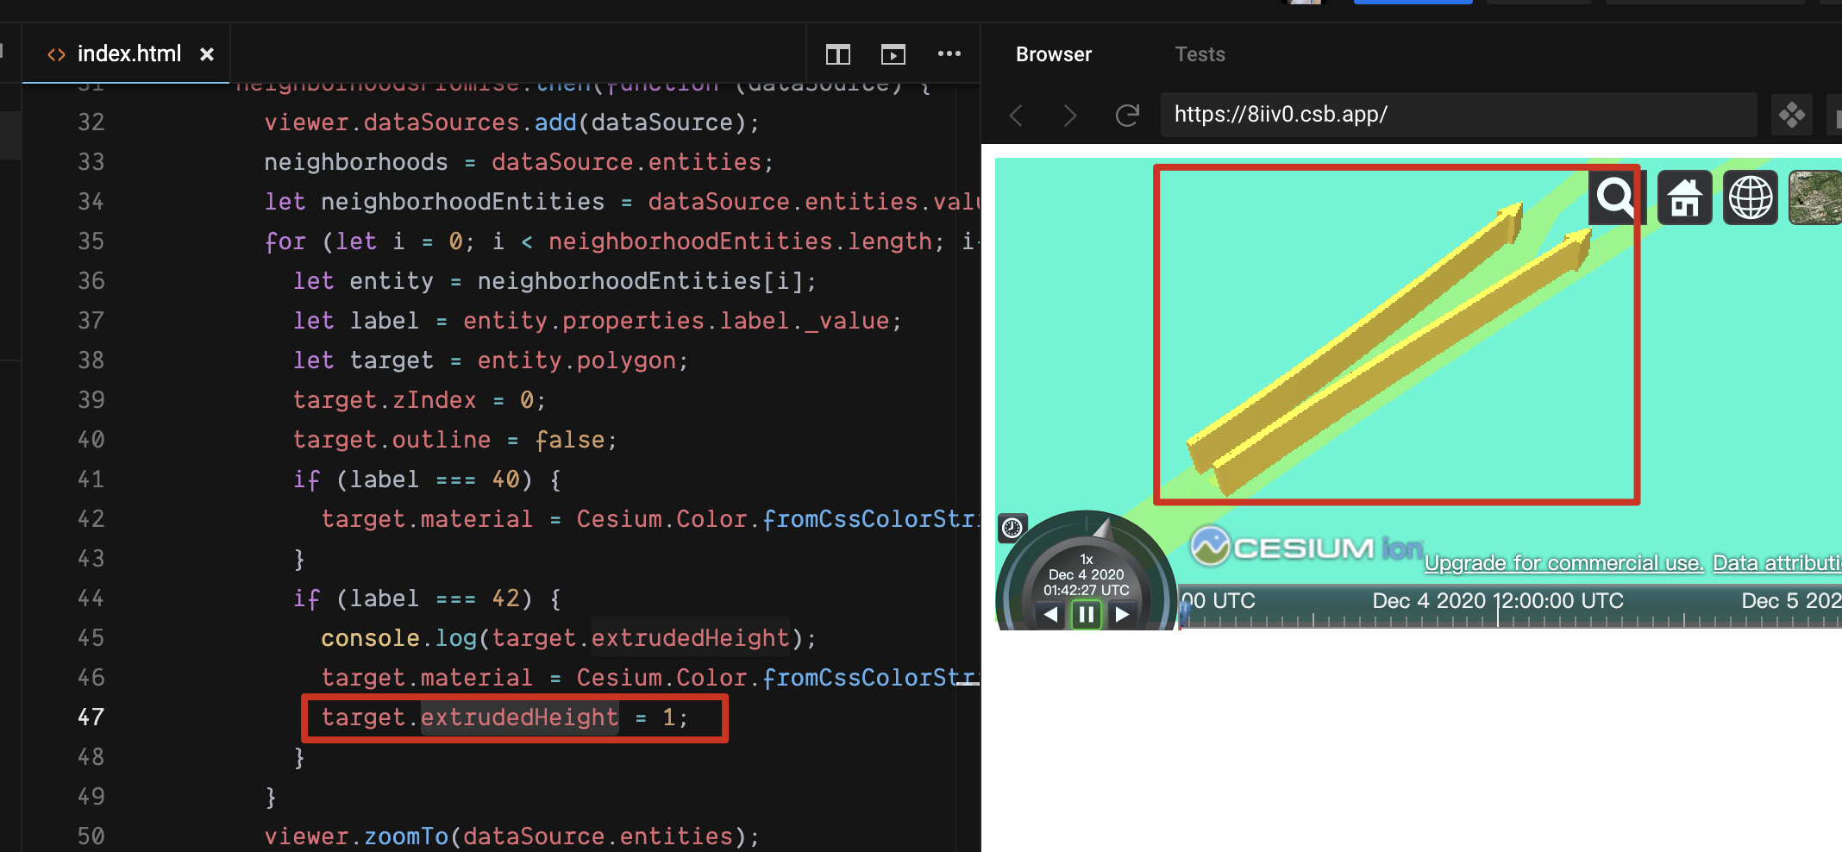This screenshot has height=852, width=1842.
Task: Click the clock icon on the animation widget
Action: [x=1012, y=528]
